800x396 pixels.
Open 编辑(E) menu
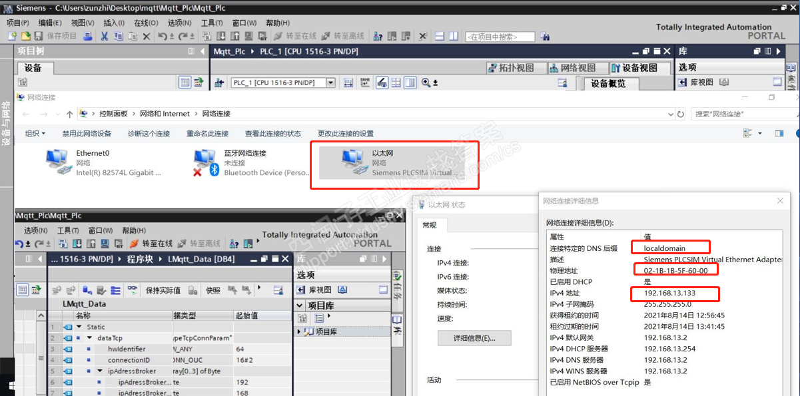pos(51,23)
